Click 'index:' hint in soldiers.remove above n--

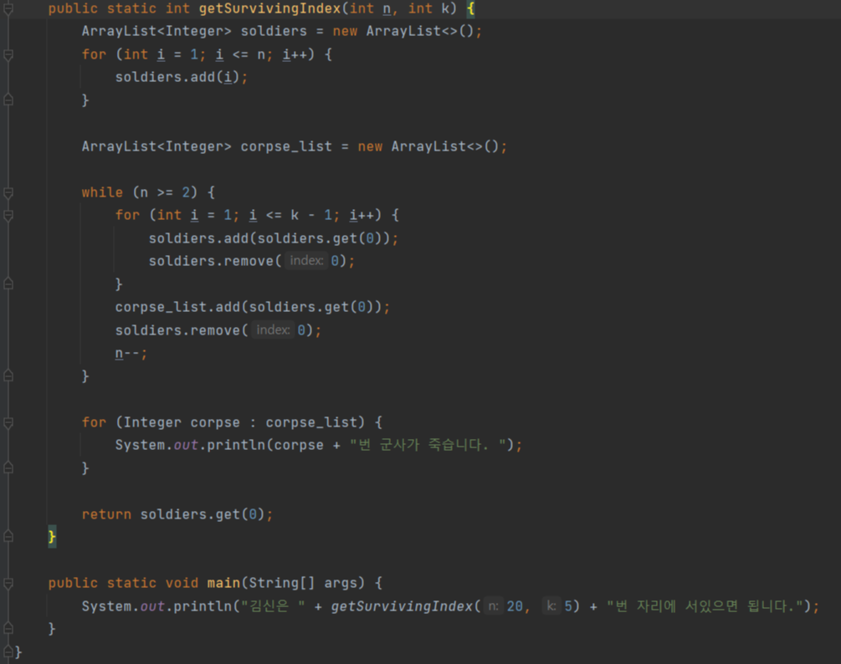[273, 330]
